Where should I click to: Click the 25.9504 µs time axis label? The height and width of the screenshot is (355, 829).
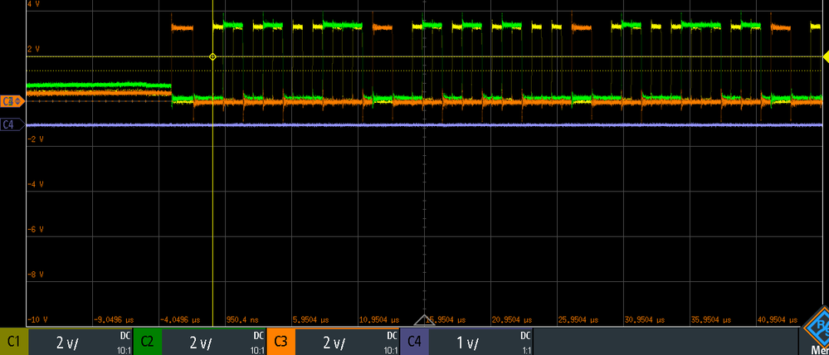(x=578, y=320)
